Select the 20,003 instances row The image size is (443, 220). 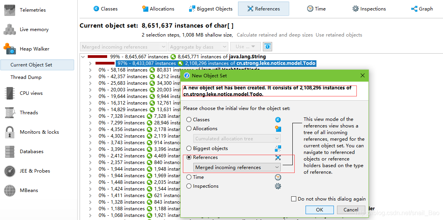point(139,90)
